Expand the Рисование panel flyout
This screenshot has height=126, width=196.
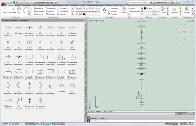pyautogui.click(x=17, y=17)
